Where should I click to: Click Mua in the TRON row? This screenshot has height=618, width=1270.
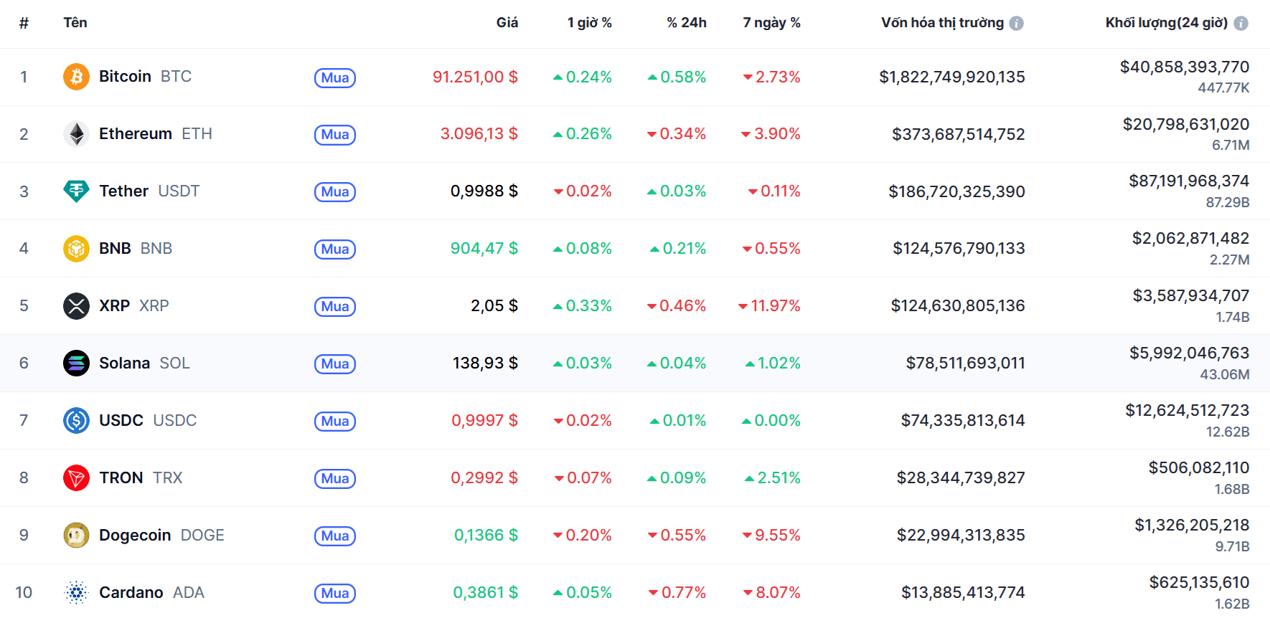(335, 479)
